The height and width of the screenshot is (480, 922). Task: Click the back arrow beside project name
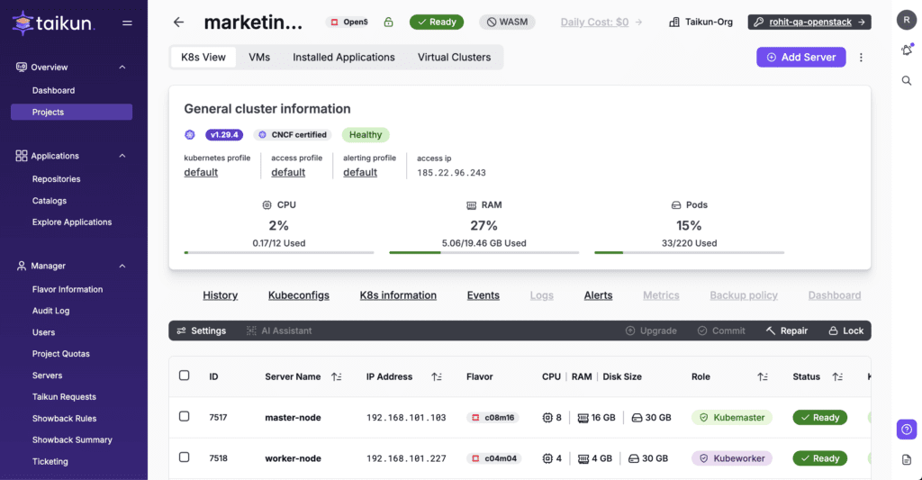(178, 23)
